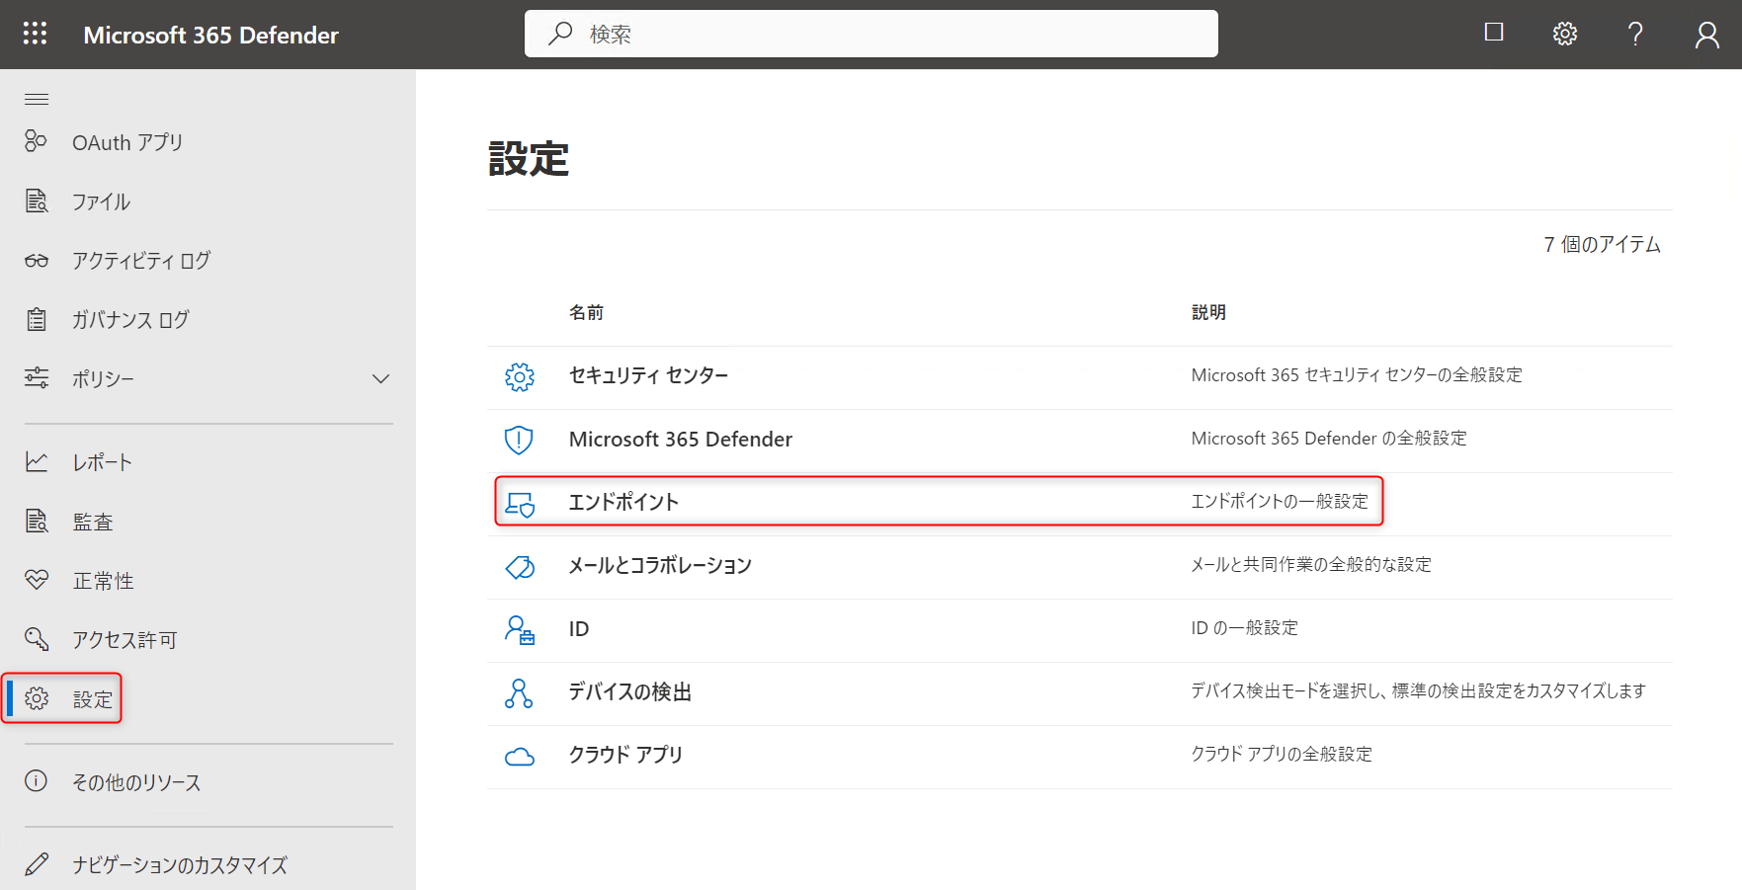Open the app launcher waffle icon

coord(35,34)
